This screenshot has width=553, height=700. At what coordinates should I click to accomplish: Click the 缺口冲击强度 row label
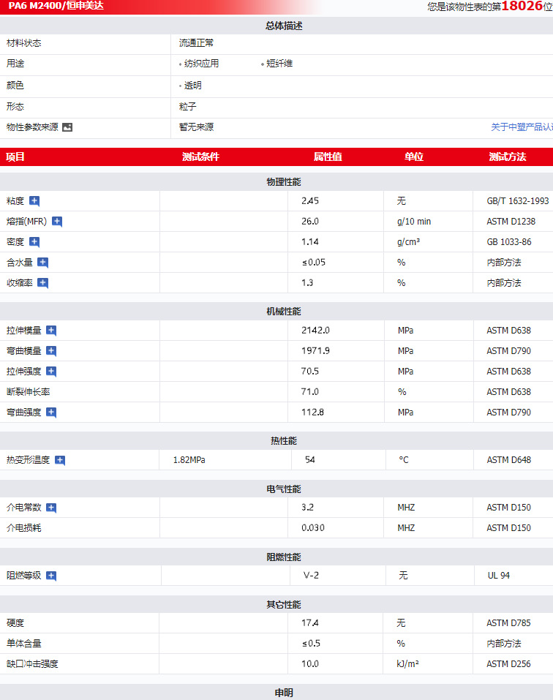pyautogui.click(x=32, y=664)
